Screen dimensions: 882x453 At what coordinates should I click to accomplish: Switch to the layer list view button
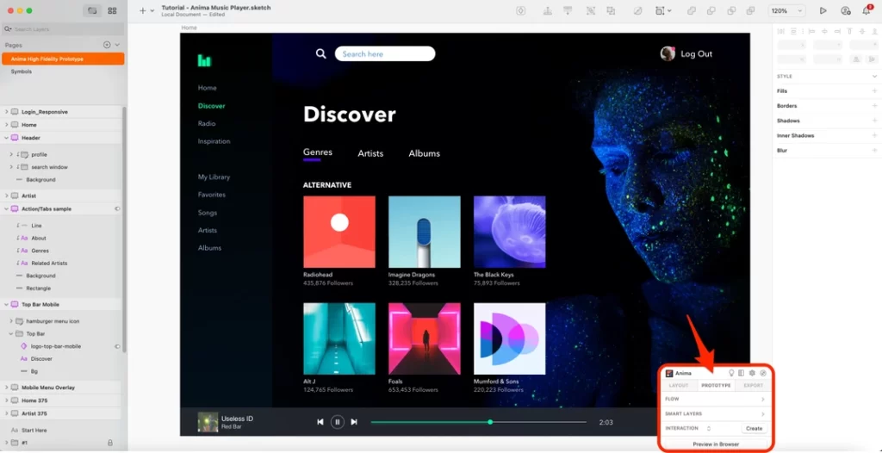(x=92, y=10)
